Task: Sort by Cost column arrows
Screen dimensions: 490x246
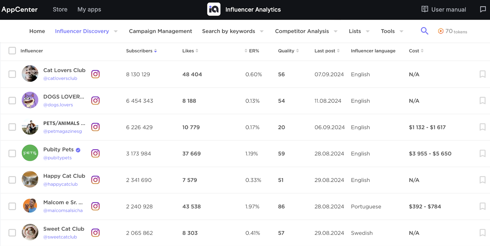Action: (422, 51)
